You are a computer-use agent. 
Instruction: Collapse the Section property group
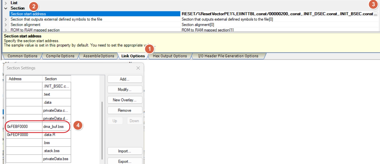[6, 8]
